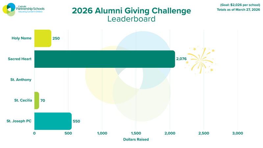Screen dimensions: 263x148
Task: Click the Holy Name school label
Action: (22, 38)
